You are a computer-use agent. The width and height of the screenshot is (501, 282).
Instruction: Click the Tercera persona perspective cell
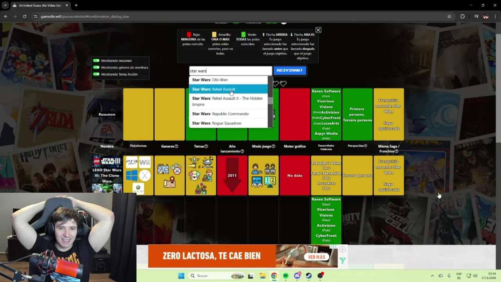pos(357,175)
